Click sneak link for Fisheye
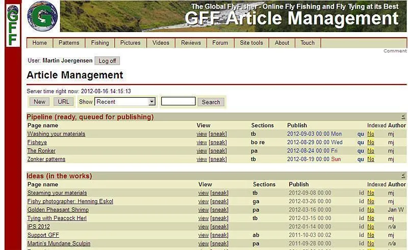Image resolution: width=408 pixels, height=250 pixels. coord(218,143)
